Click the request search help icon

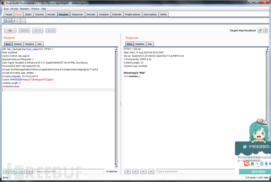(6, 171)
